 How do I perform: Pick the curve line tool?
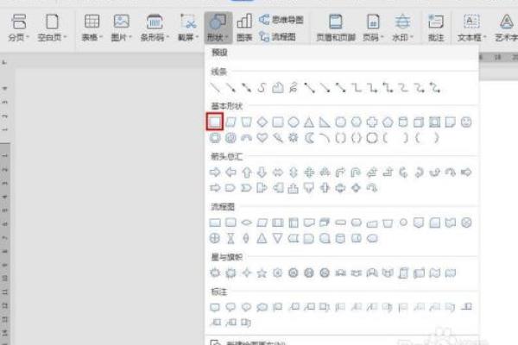(262, 87)
